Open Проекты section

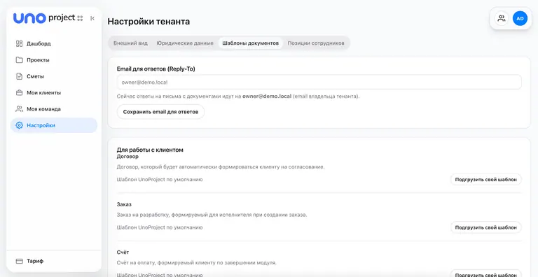tap(54, 60)
